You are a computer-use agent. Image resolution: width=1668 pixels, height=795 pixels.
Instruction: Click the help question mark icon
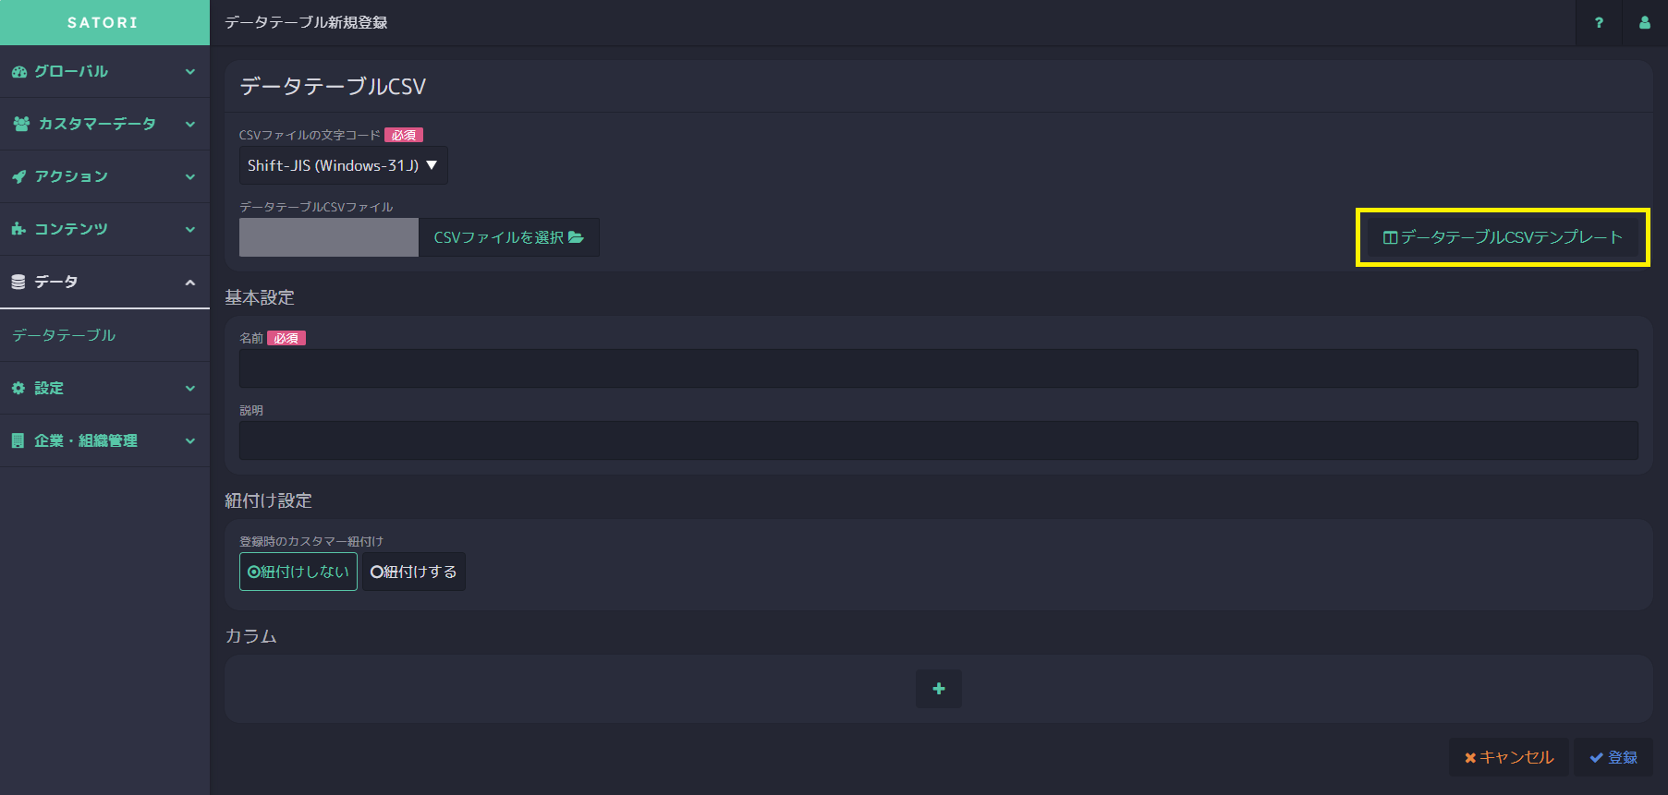click(x=1599, y=23)
